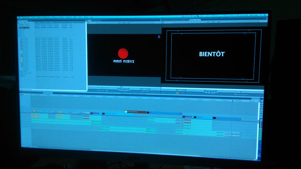Open Viewer view options pop-up
Viewport: 301px width, 169px height.
(129, 23)
